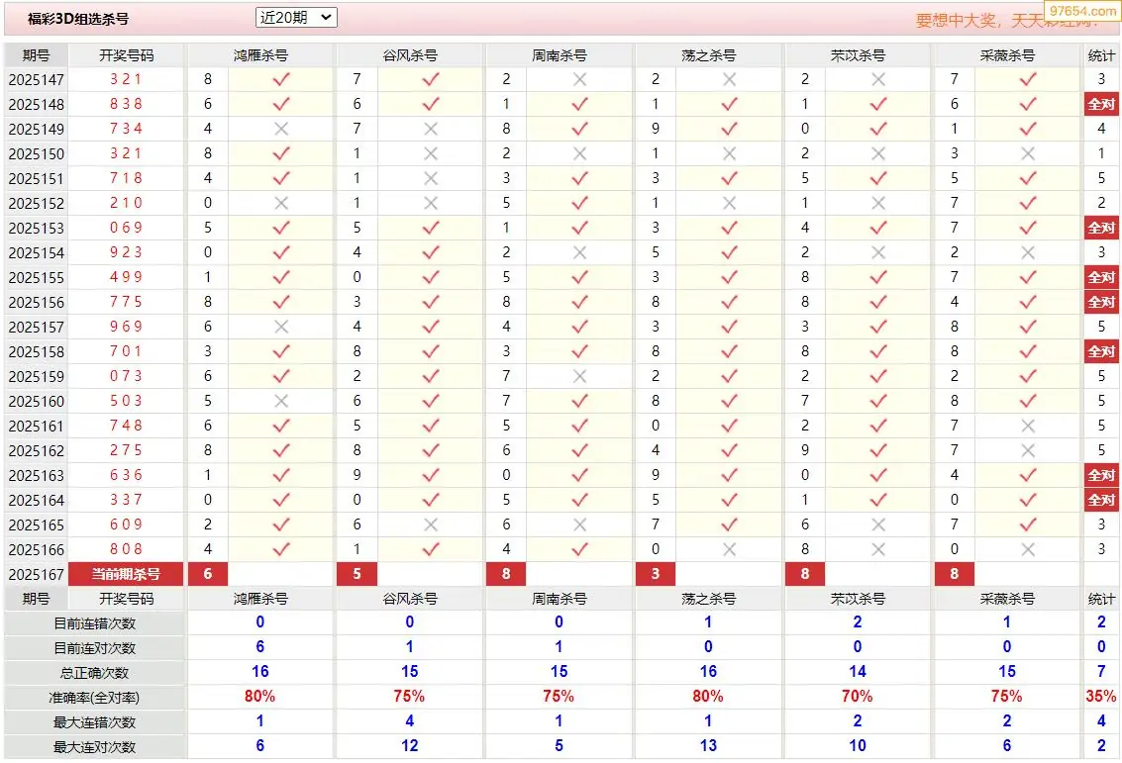1122x763 pixels.
Task: Click the cross mark for 采薇杀号 in row 2025154
Action: pos(1028,252)
